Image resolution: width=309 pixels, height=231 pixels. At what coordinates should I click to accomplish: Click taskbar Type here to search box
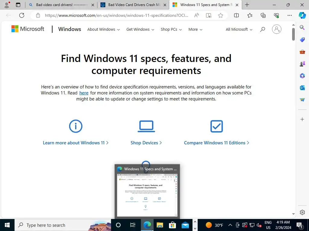point(63,225)
